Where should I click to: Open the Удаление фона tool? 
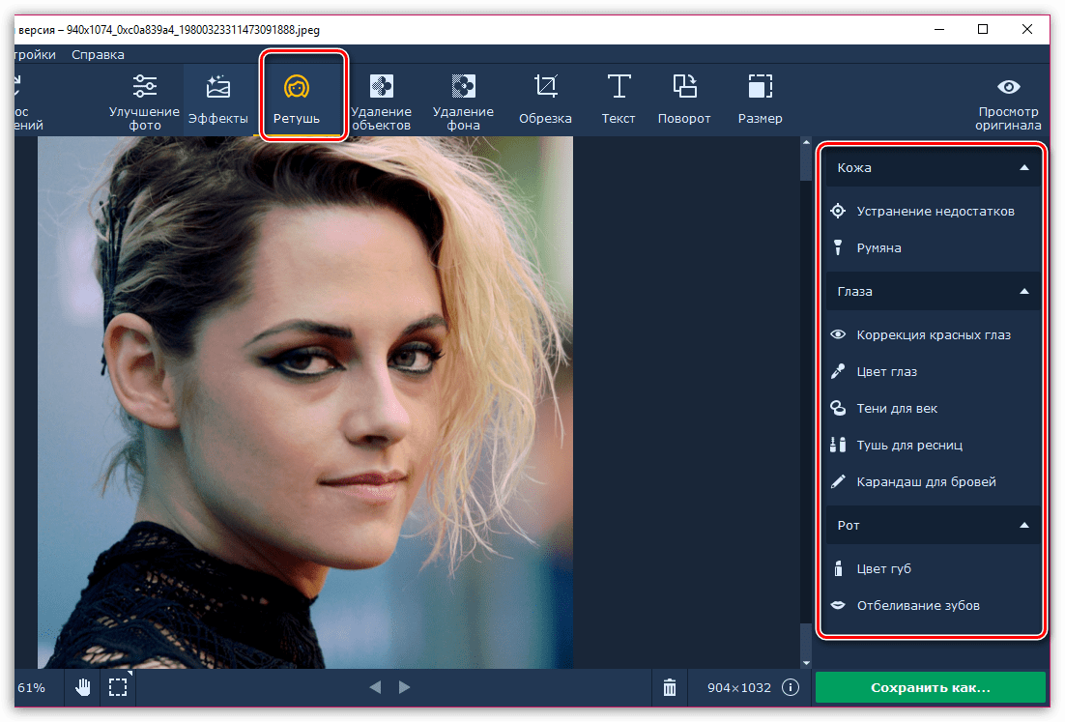pyautogui.click(x=463, y=101)
